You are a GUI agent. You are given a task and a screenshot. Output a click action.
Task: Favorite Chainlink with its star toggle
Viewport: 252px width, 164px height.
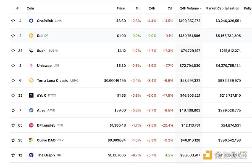[13, 21]
